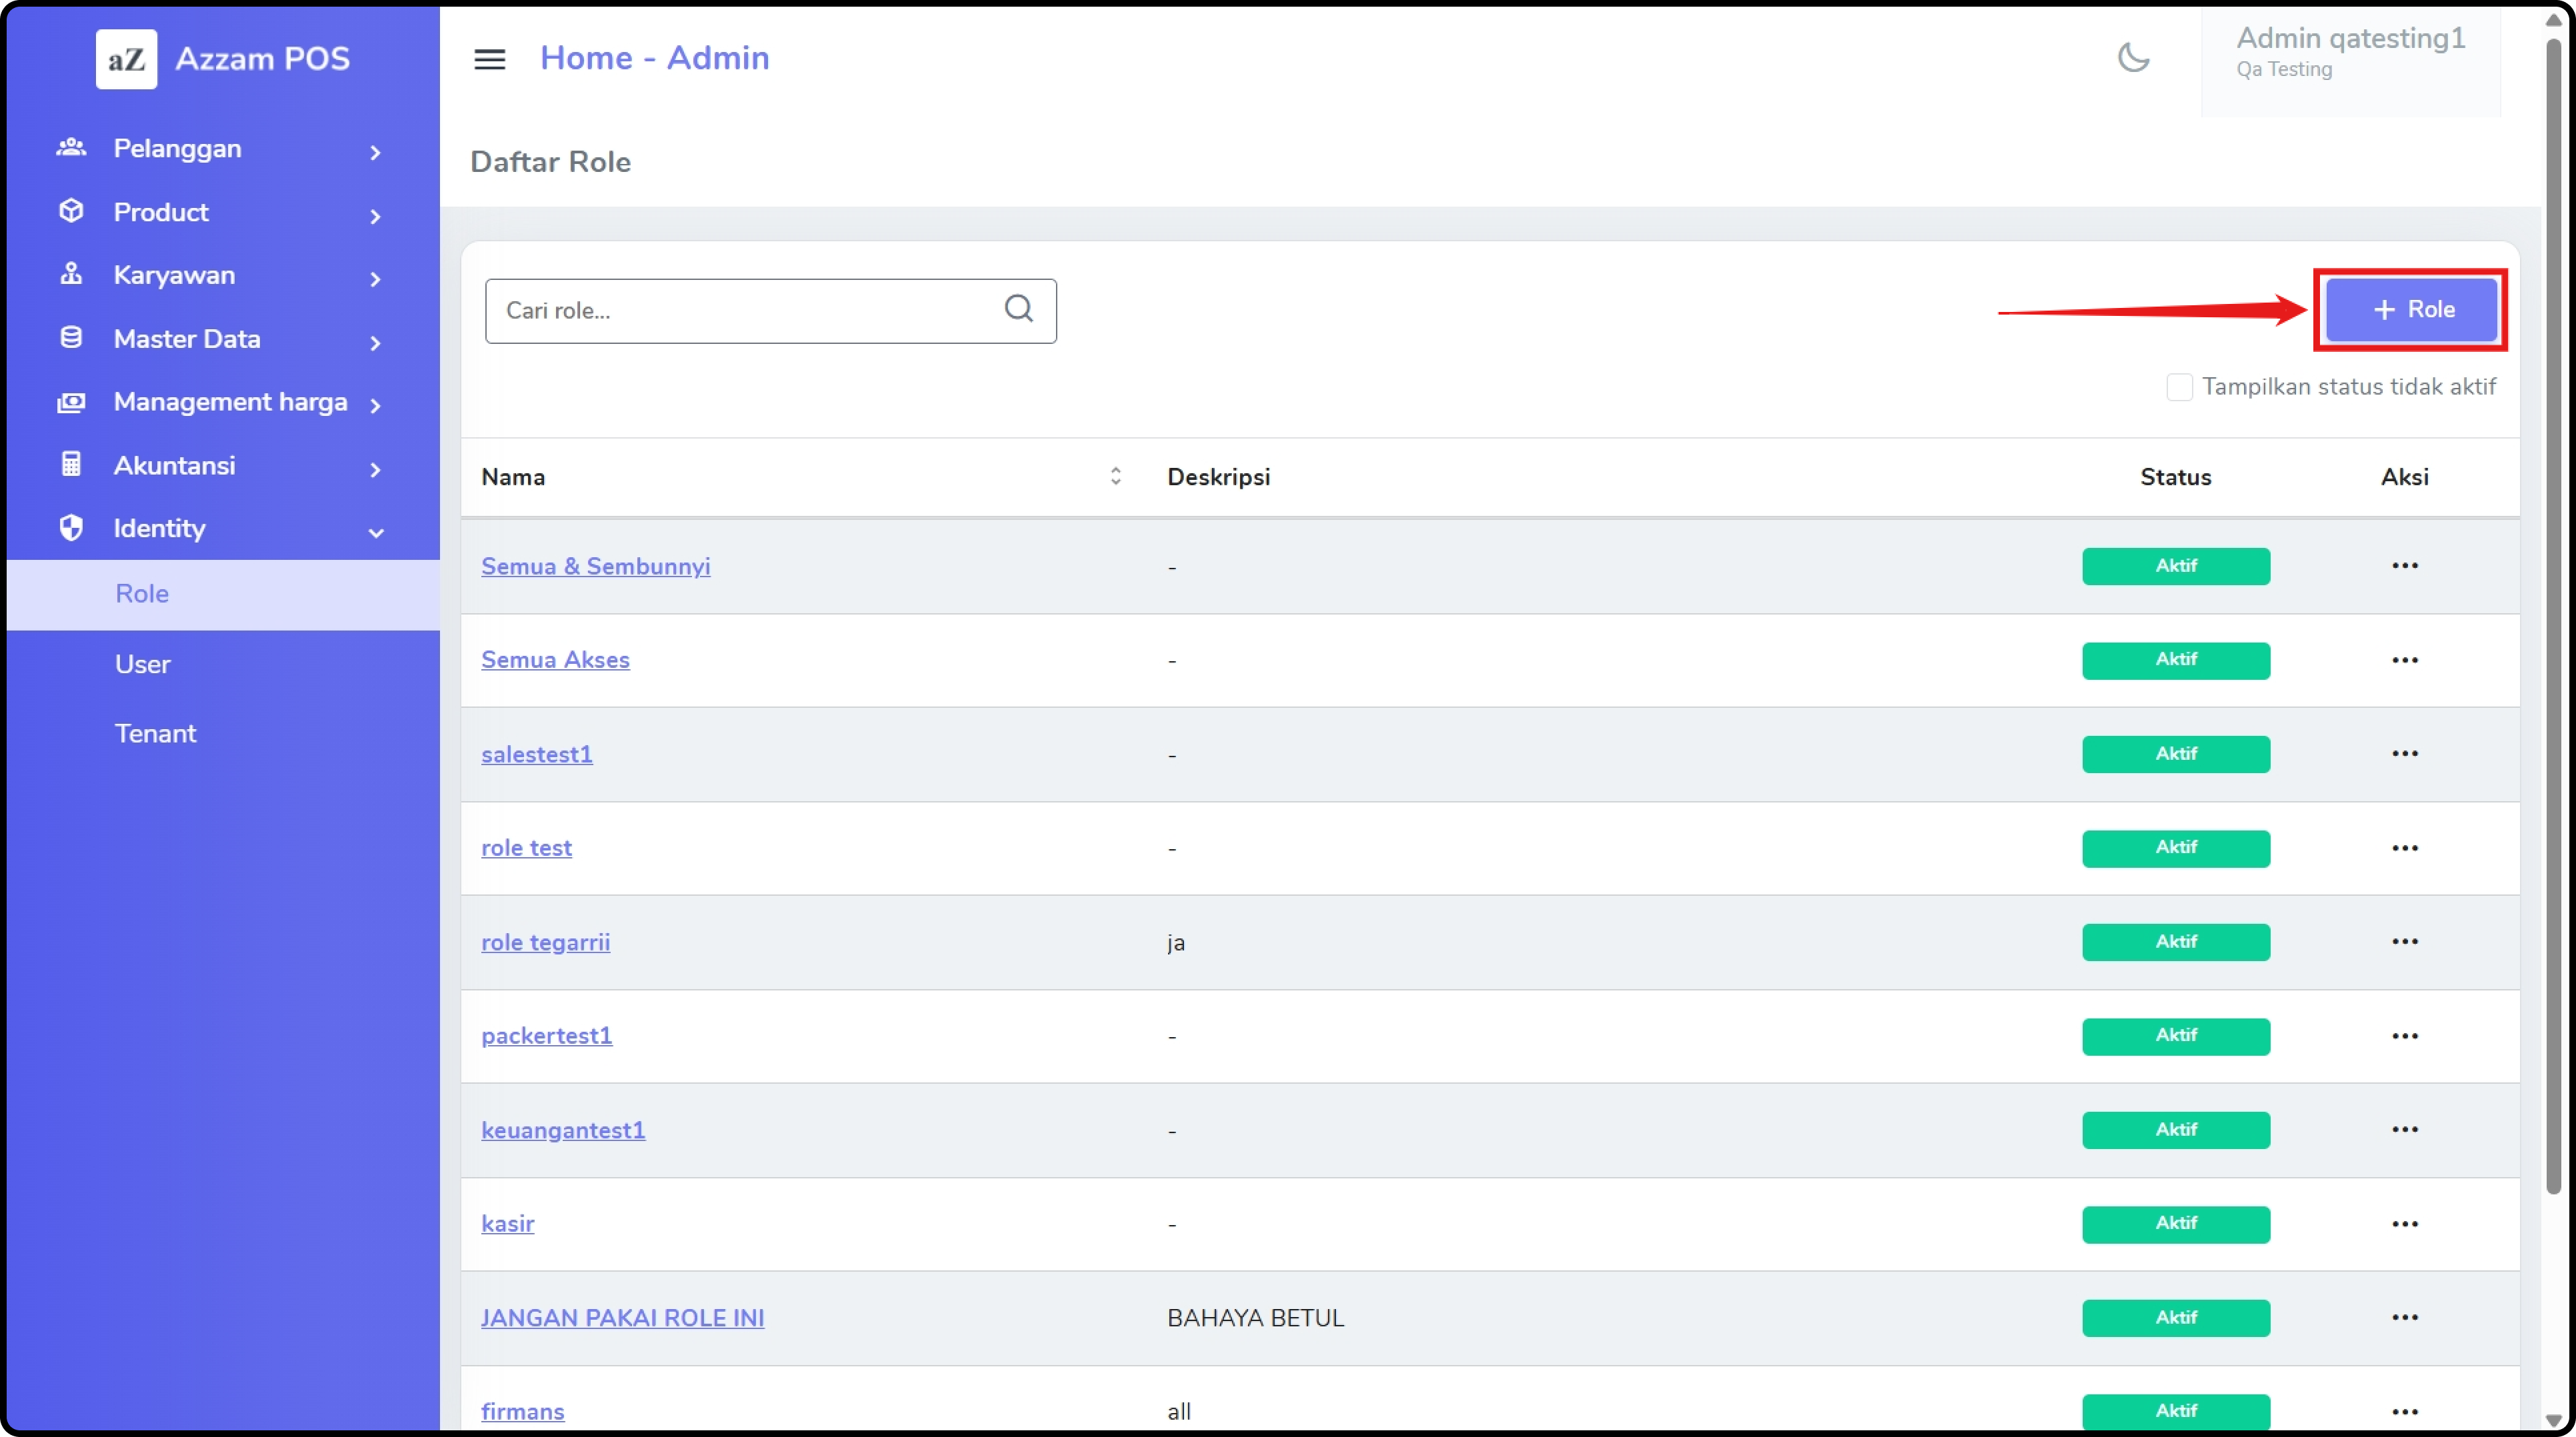Screen dimensions: 2576x1437
Task: Open three-dot menu for kasir row
Action: click(2404, 1223)
